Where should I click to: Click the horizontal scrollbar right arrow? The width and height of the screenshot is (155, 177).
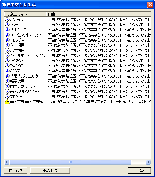(x=148, y=162)
